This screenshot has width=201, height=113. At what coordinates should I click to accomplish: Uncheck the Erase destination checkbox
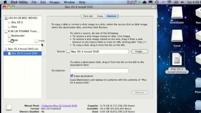72,76
